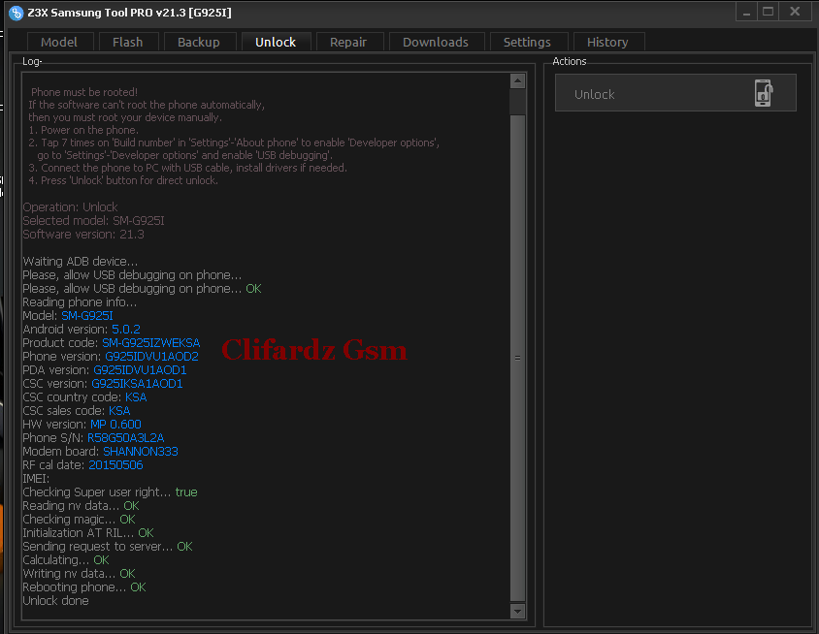The width and height of the screenshot is (819, 634).
Task: Click the Z3X app icon in title bar
Action: coord(16,13)
